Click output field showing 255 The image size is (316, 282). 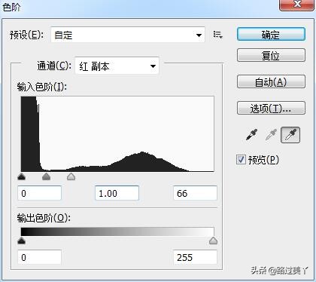tap(195, 257)
